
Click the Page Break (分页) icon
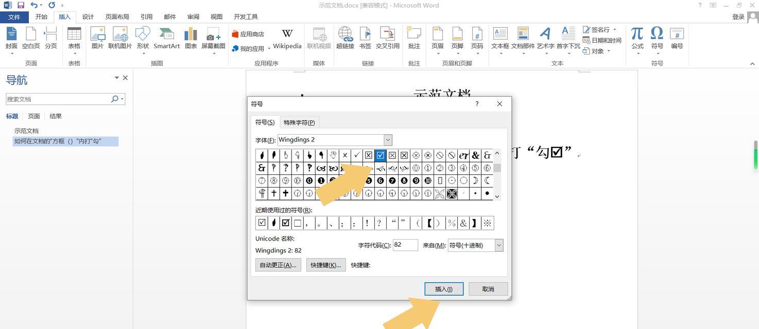(50, 34)
